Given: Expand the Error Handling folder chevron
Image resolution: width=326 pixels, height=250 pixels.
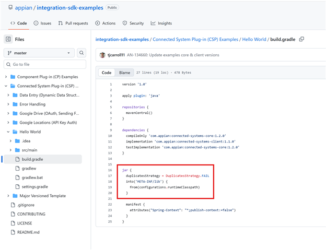Looking at the screenshot, I should pos(8,104).
